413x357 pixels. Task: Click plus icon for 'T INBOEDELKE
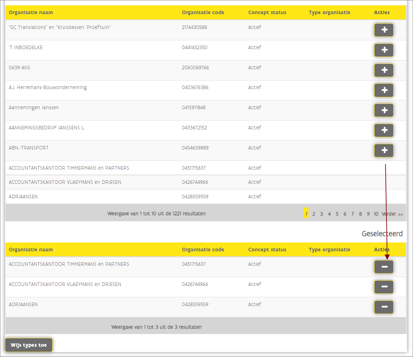click(x=384, y=50)
